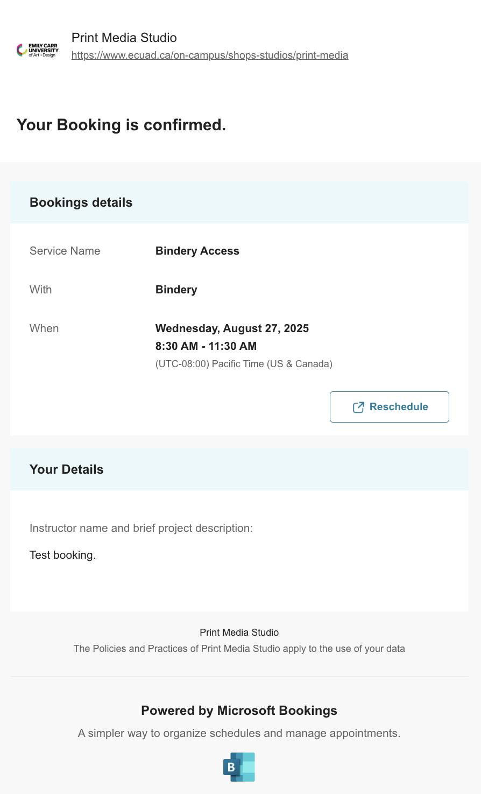Click the Pacific Time zone text
Viewport: 481px width, 794px height.
pos(244,364)
